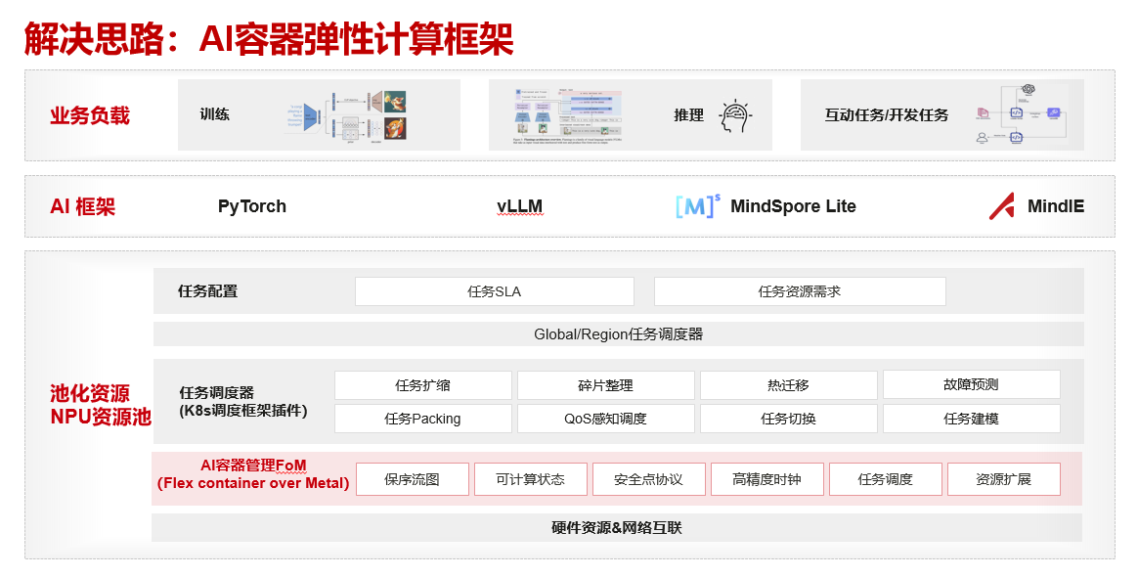
Task: Select the inference architecture diagram thumbnail
Action: 567,115
